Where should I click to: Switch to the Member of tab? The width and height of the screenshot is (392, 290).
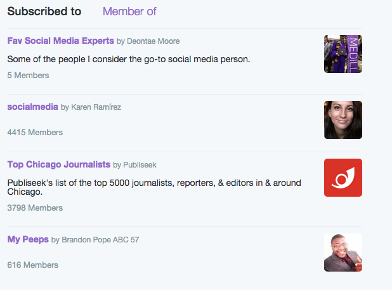[129, 11]
